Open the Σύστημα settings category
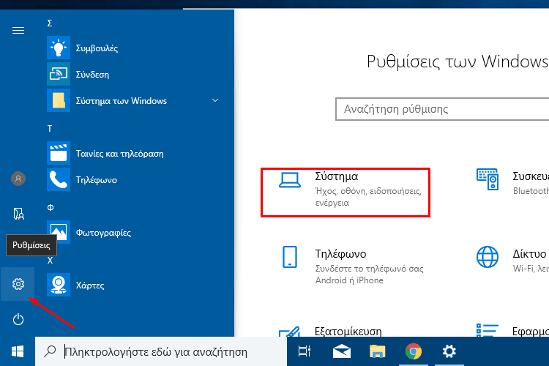 point(346,193)
